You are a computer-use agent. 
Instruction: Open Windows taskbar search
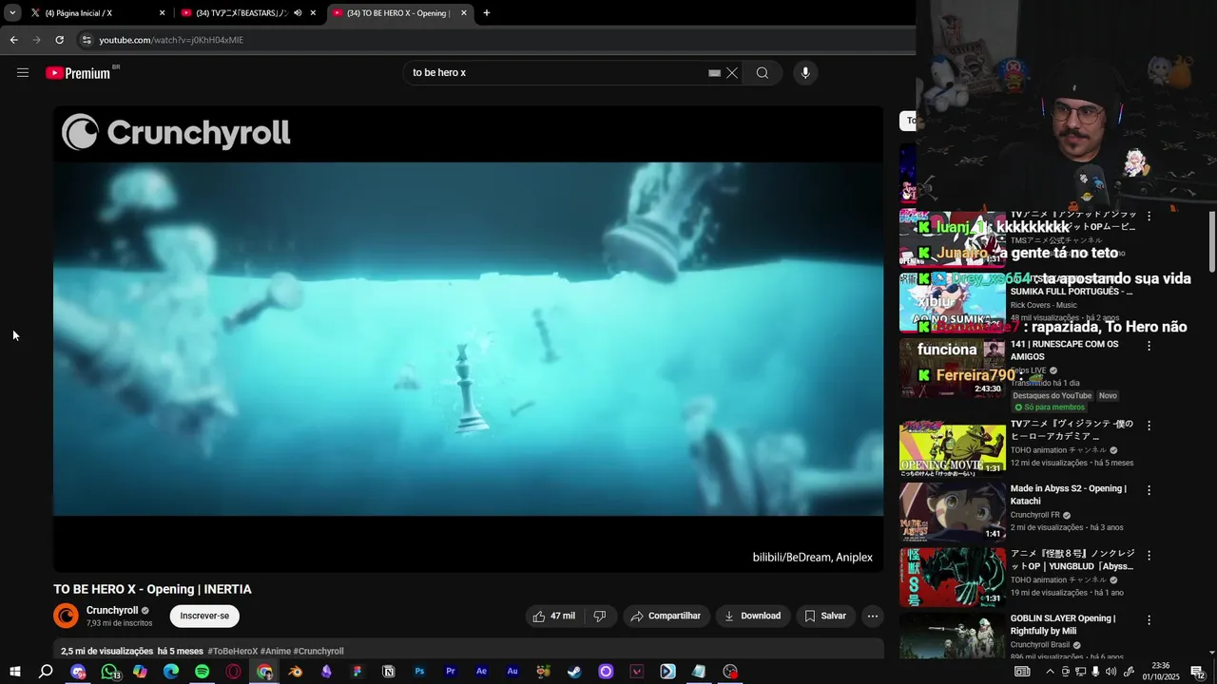click(x=46, y=672)
